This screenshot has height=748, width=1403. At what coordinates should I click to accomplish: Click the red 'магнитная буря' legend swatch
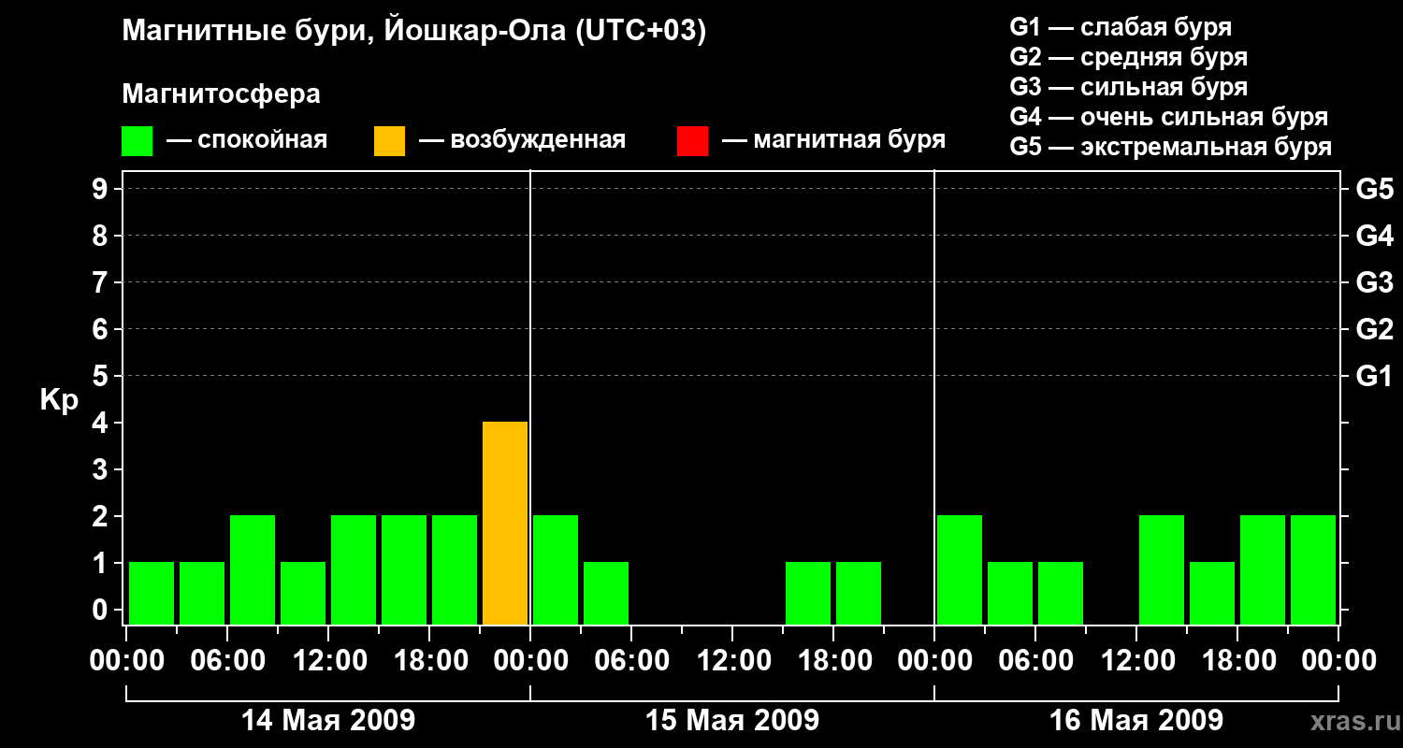coord(692,141)
